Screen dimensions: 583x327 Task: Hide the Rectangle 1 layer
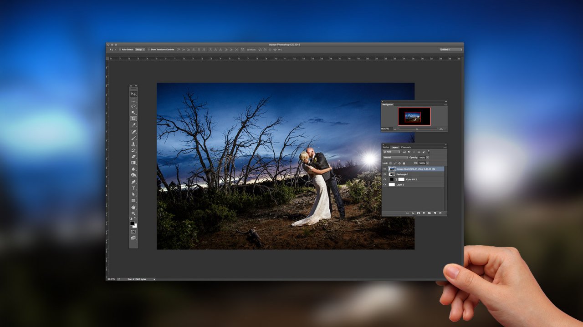pyautogui.click(x=385, y=174)
